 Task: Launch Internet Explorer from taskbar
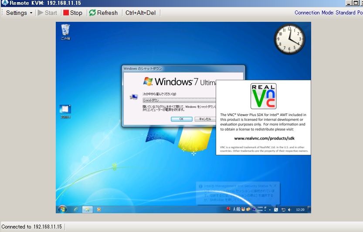click(76, 209)
